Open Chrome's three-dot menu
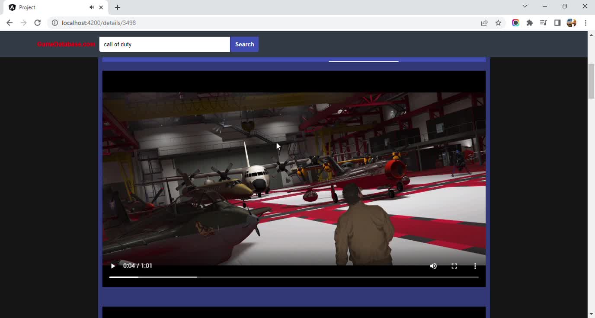The image size is (595, 318). [585, 23]
